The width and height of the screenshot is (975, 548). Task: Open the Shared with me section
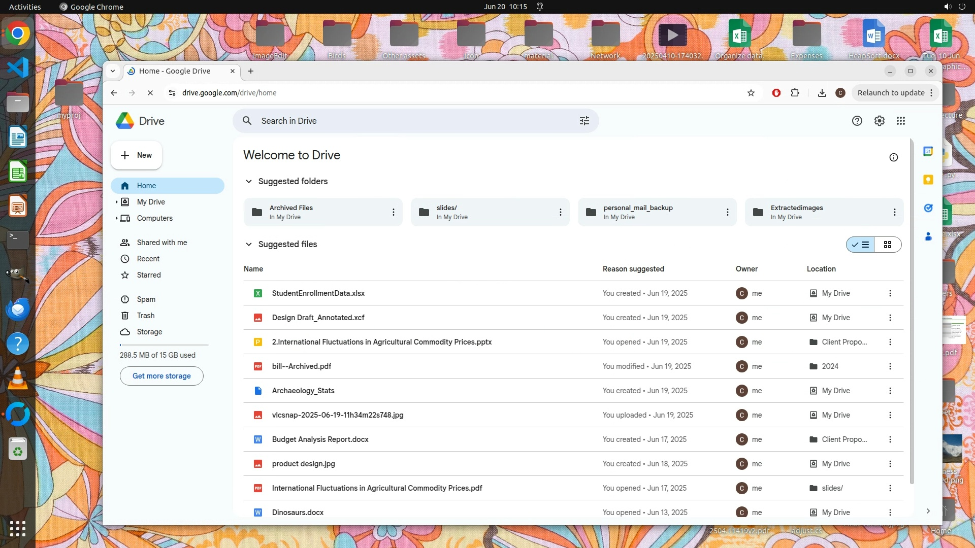pyautogui.click(x=161, y=243)
